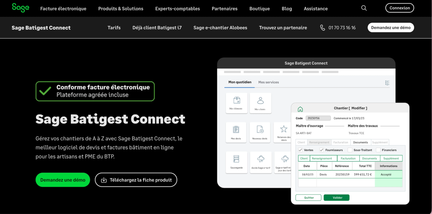Screen dimensions: 432x214
Task: Select the green-outlined Facturation tab
Action: [348, 158]
